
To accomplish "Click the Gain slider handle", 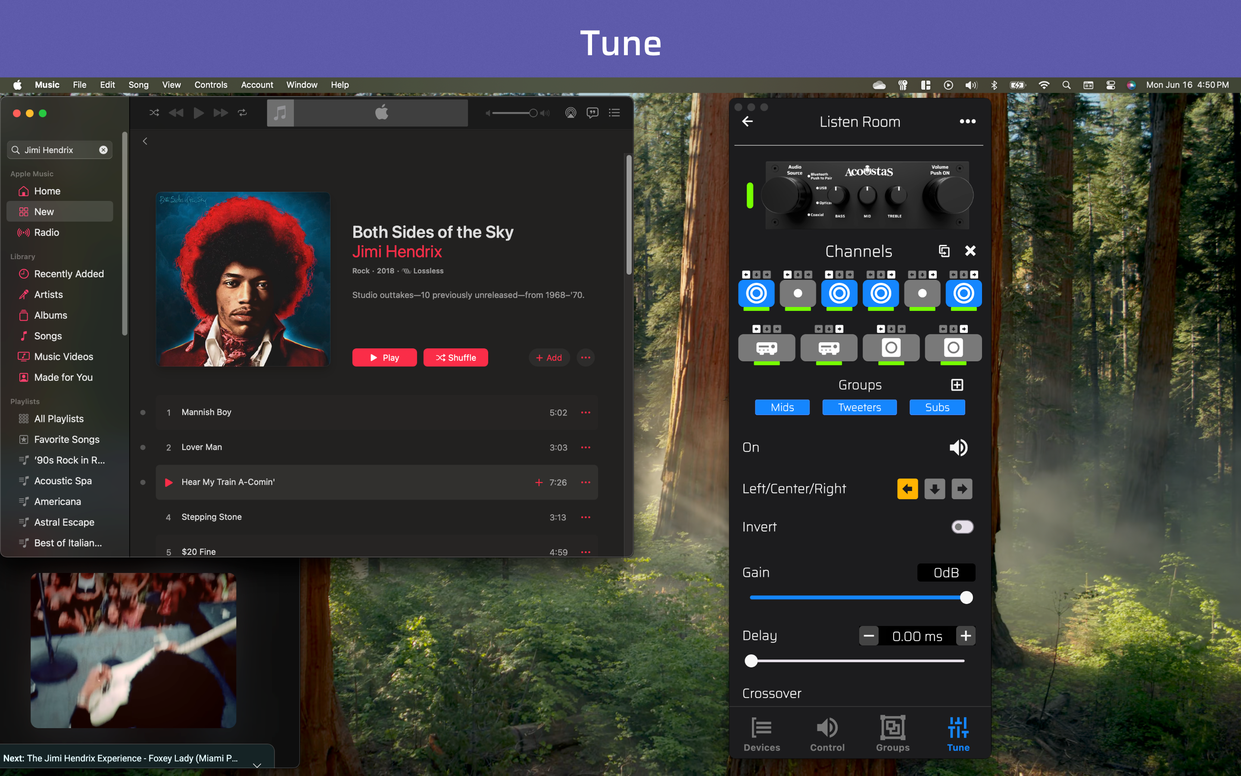I will point(966,598).
